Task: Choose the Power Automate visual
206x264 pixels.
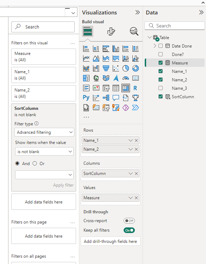Action: coord(136,107)
